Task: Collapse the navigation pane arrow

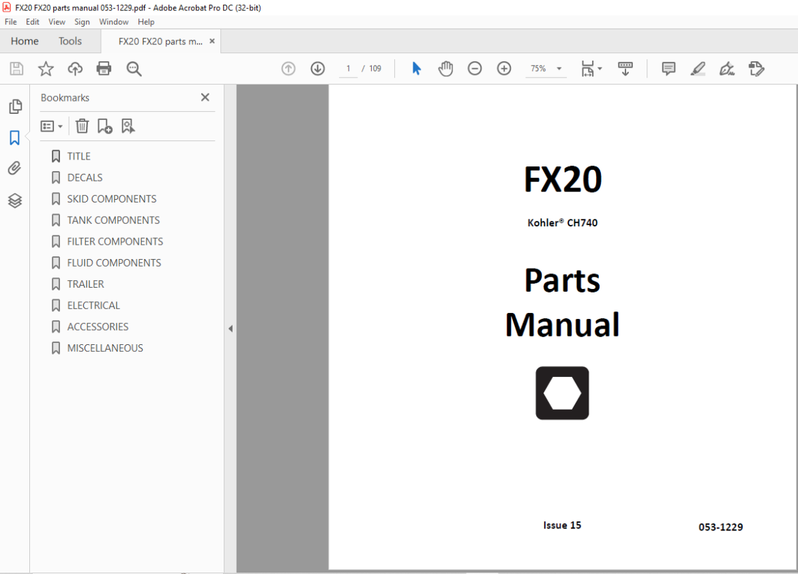Action: pyautogui.click(x=231, y=329)
